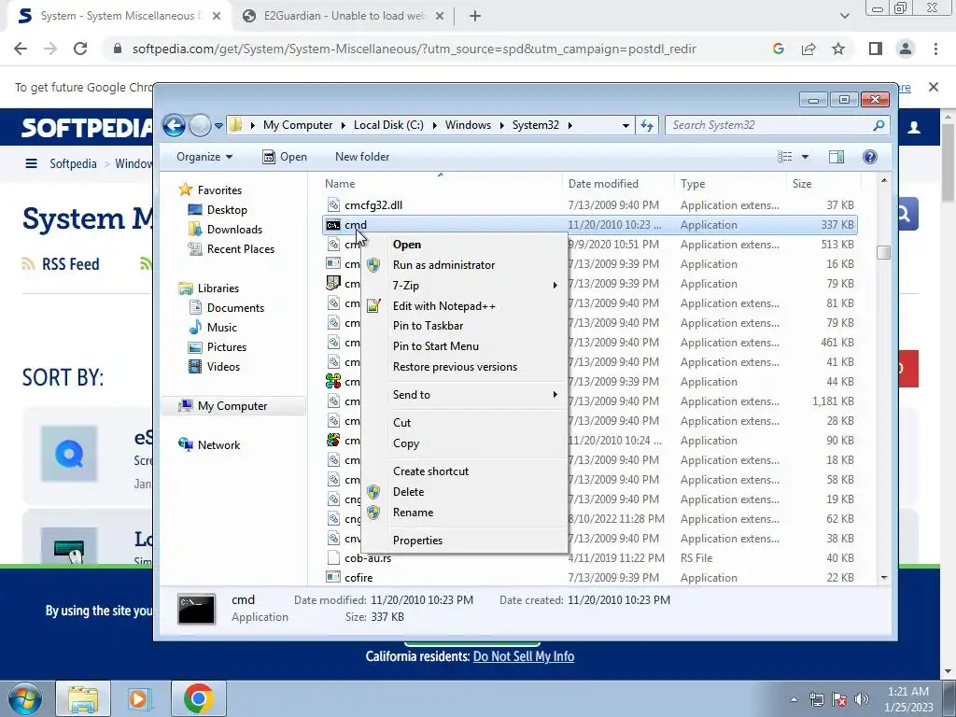Open cmd from the context menu
The width and height of the screenshot is (956, 717).
[407, 245]
